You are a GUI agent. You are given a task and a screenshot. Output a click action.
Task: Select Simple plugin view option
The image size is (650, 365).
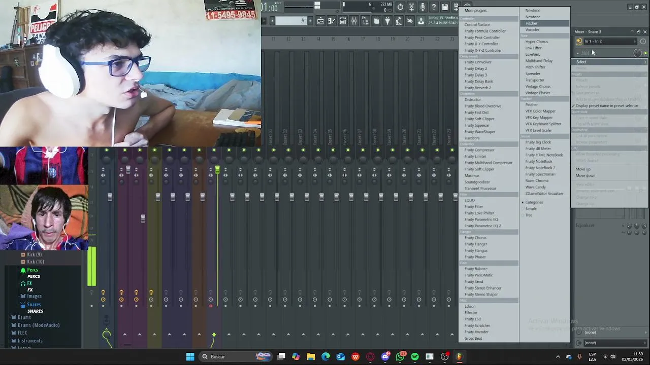click(531, 209)
